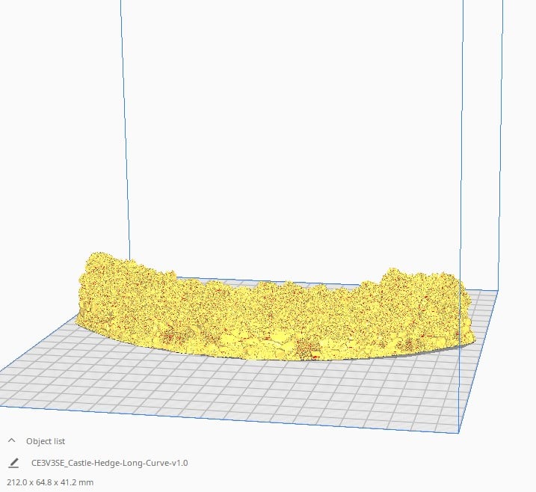
Task: Click the pencil rename icon
Action: (x=13, y=463)
